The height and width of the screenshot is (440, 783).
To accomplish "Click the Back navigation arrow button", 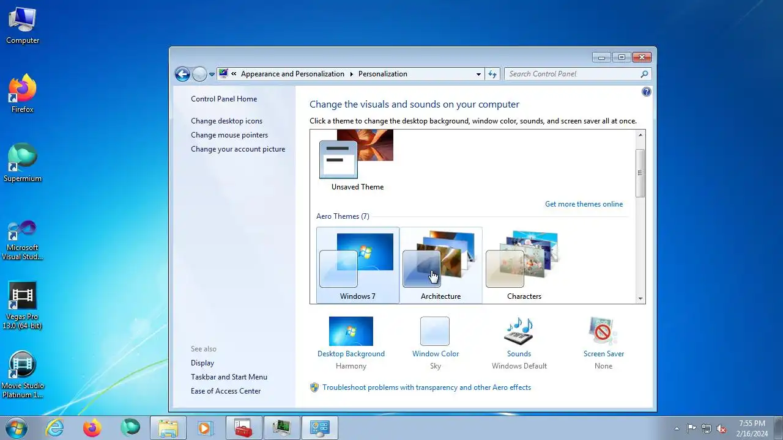I will click(182, 74).
